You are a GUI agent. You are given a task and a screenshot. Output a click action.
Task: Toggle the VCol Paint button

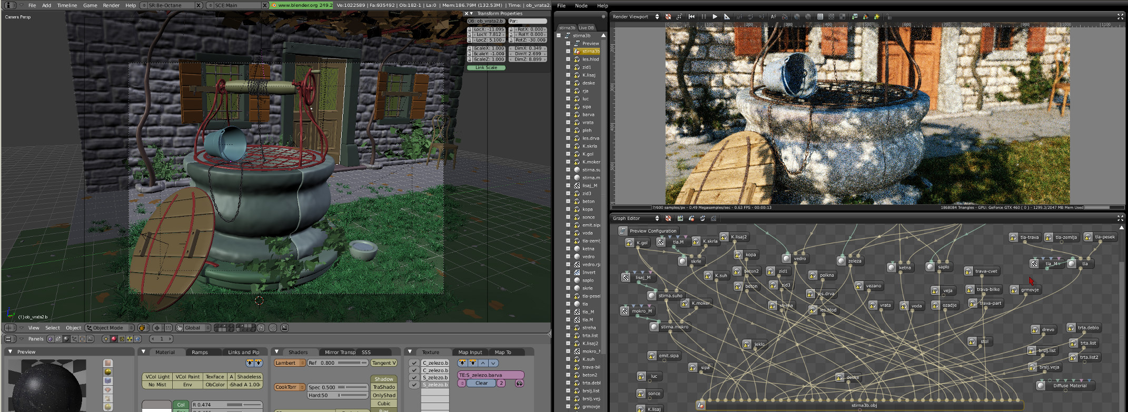(187, 377)
